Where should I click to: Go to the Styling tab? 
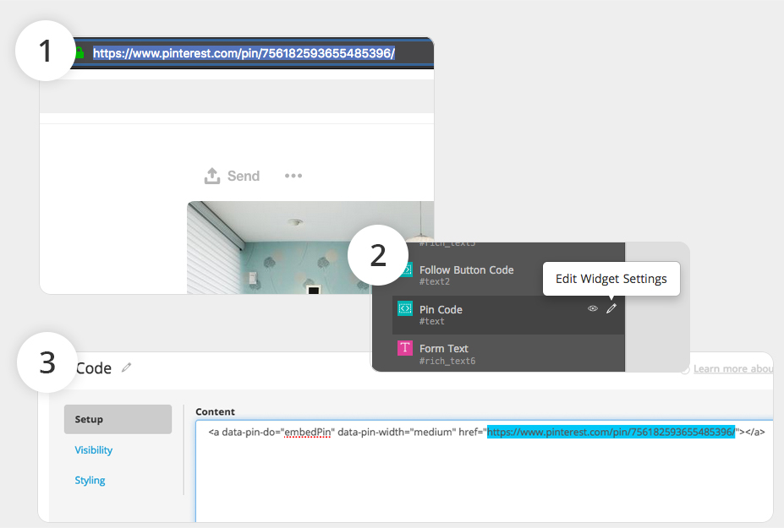(90, 481)
